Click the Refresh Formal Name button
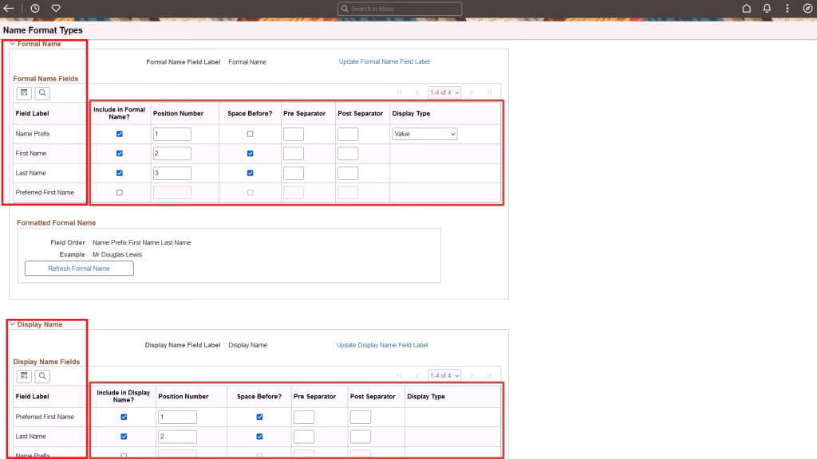Image resolution: width=817 pixels, height=459 pixels. point(78,268)
